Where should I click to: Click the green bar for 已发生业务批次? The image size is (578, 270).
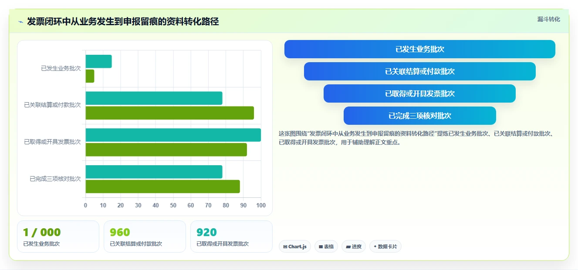point(90,76)
